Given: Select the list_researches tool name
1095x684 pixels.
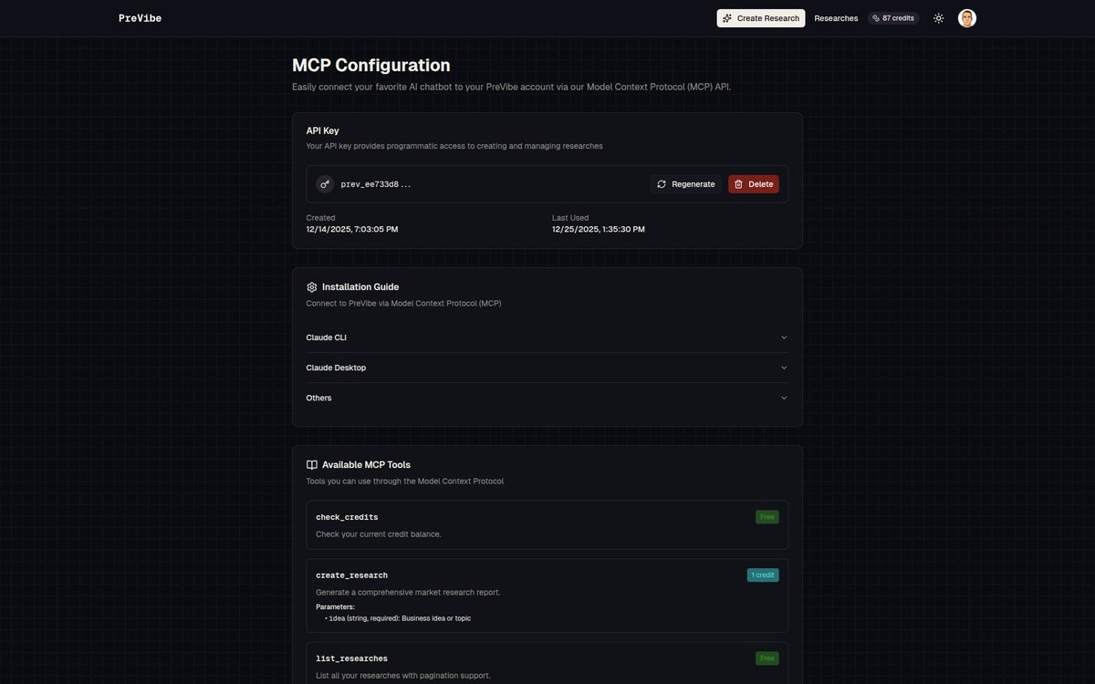Looking at the screenshot, I should point(352,658).
